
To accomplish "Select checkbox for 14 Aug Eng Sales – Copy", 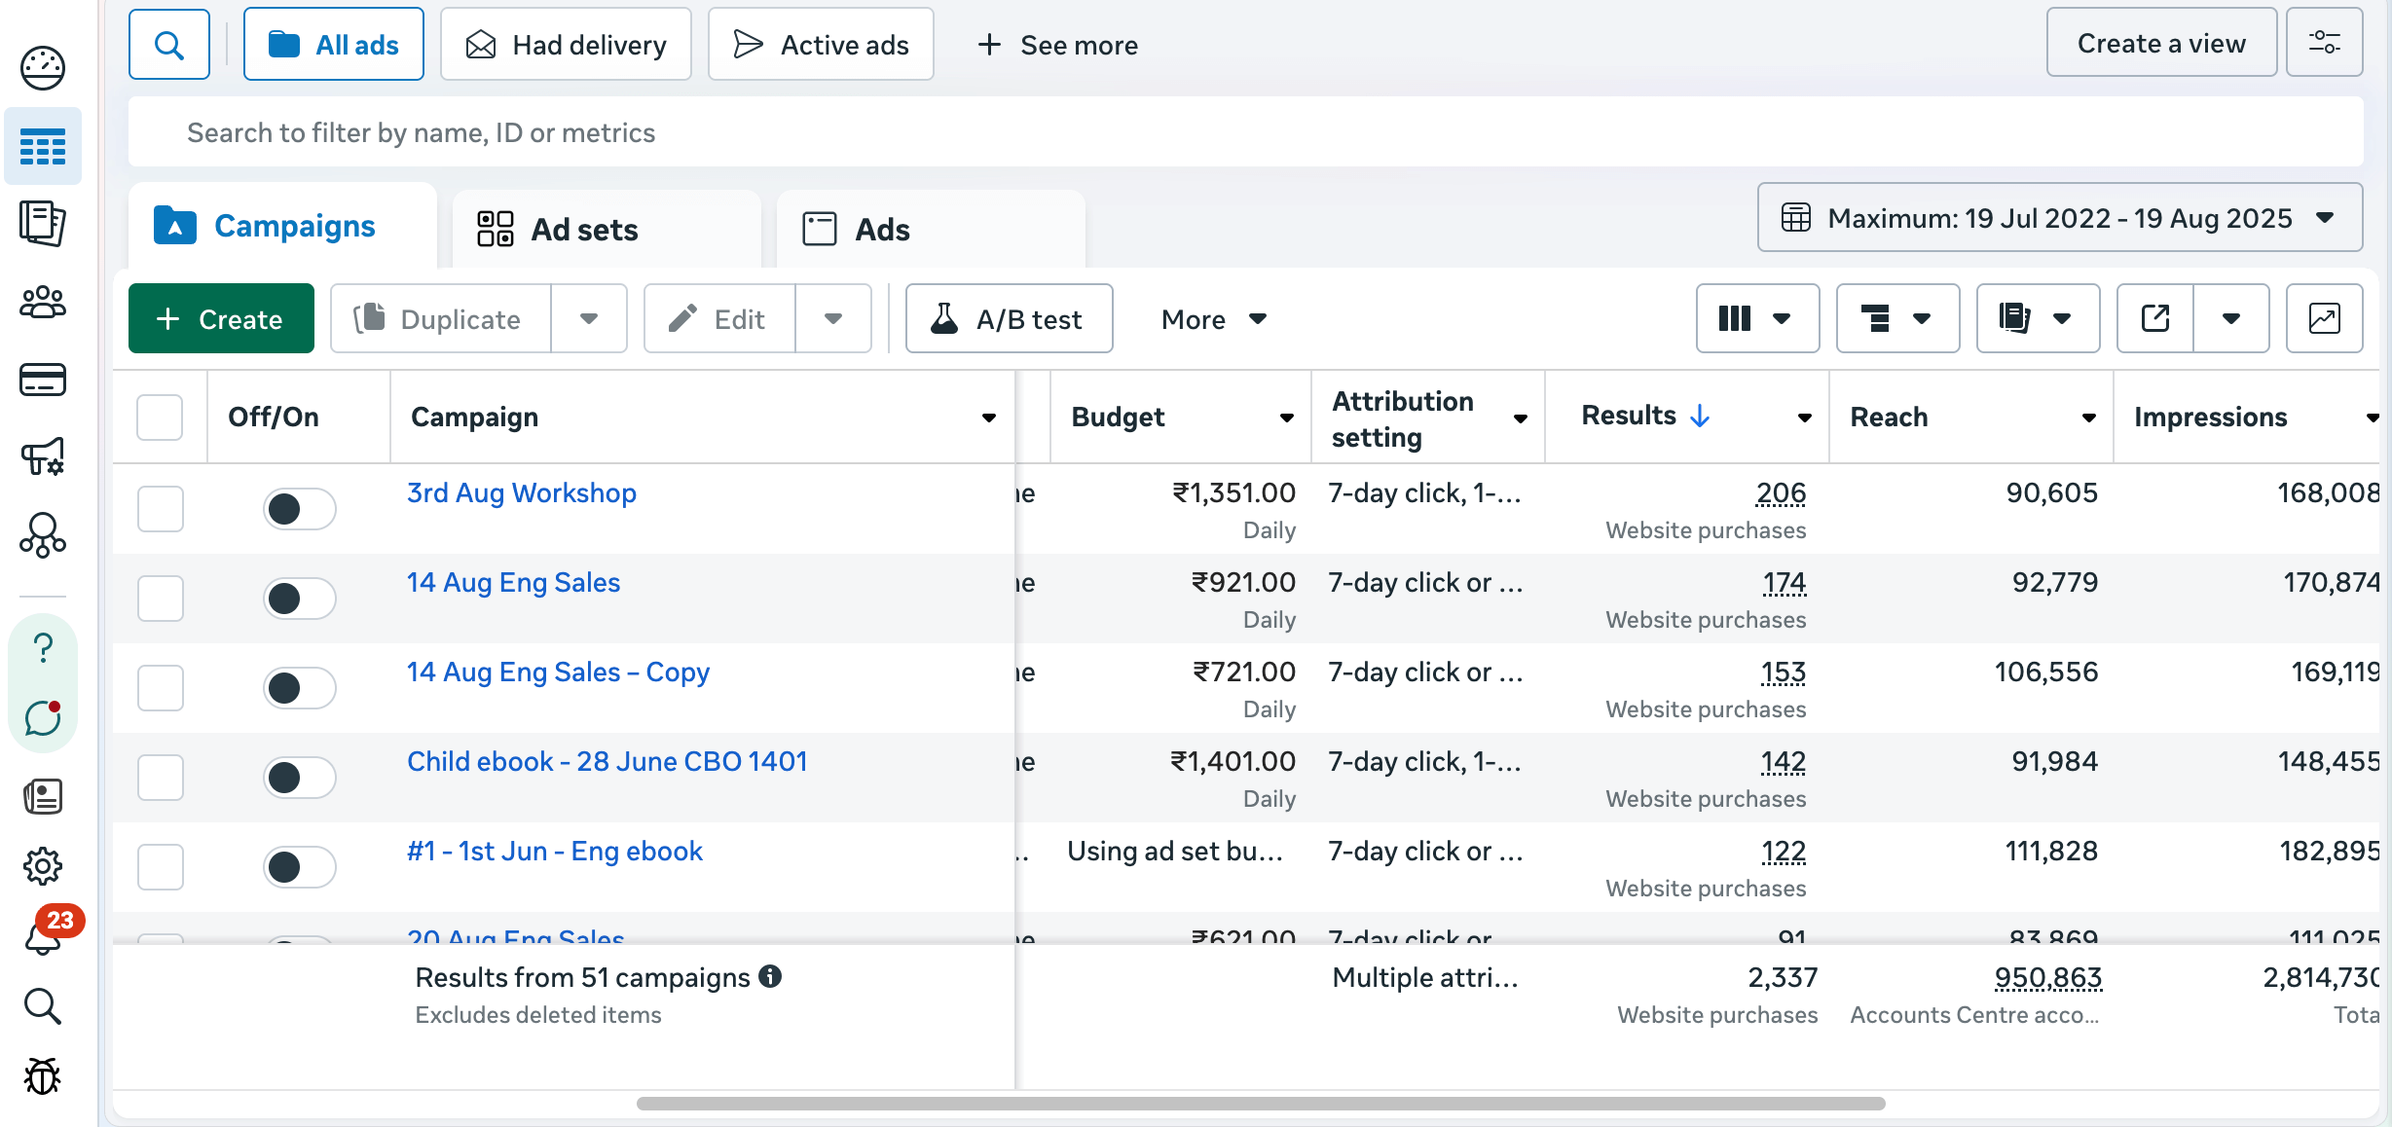I will point(160,687).
